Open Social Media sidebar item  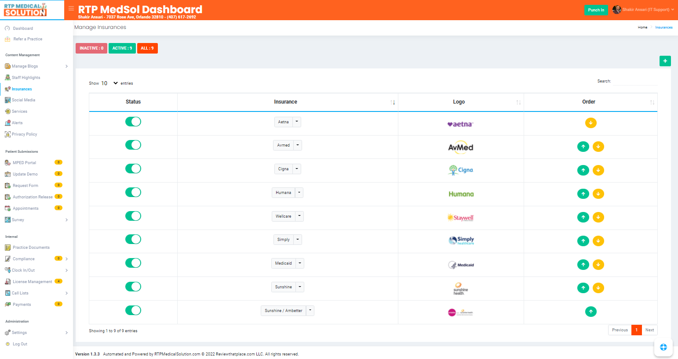tap(23, 100)
